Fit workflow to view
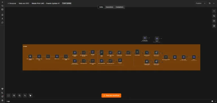Viewport: 217px width, 103px height. (x=8, y=95)
